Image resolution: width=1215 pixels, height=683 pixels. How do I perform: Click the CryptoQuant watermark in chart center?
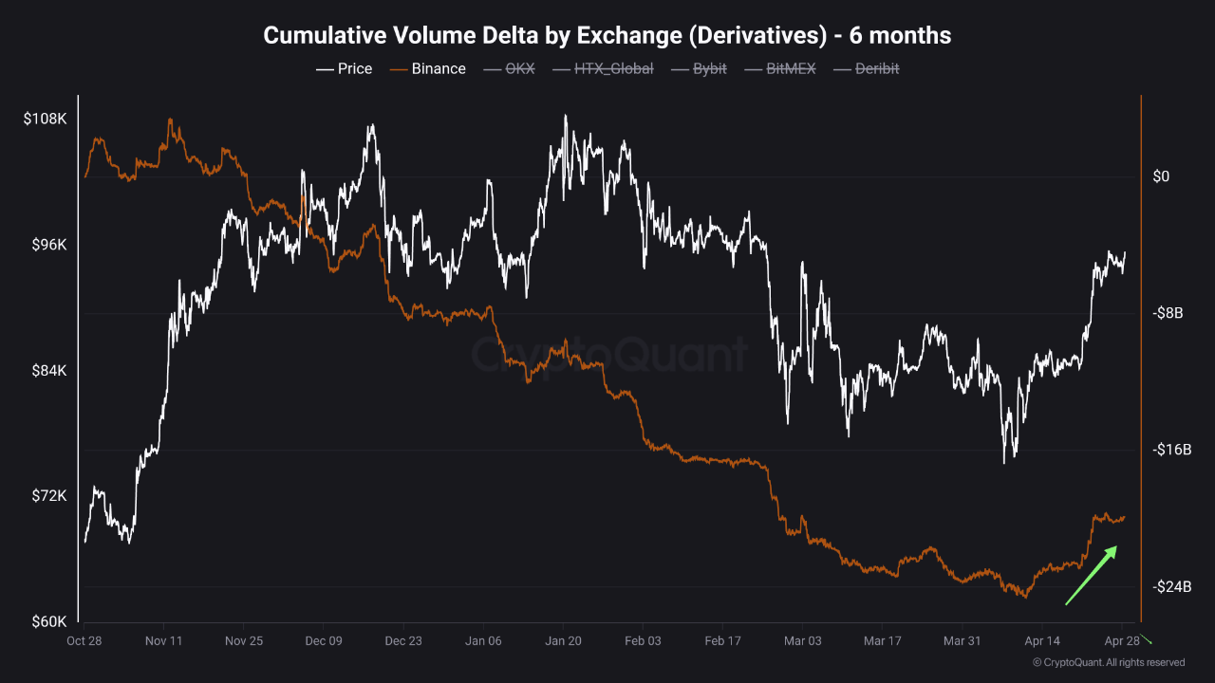[607, 355]
